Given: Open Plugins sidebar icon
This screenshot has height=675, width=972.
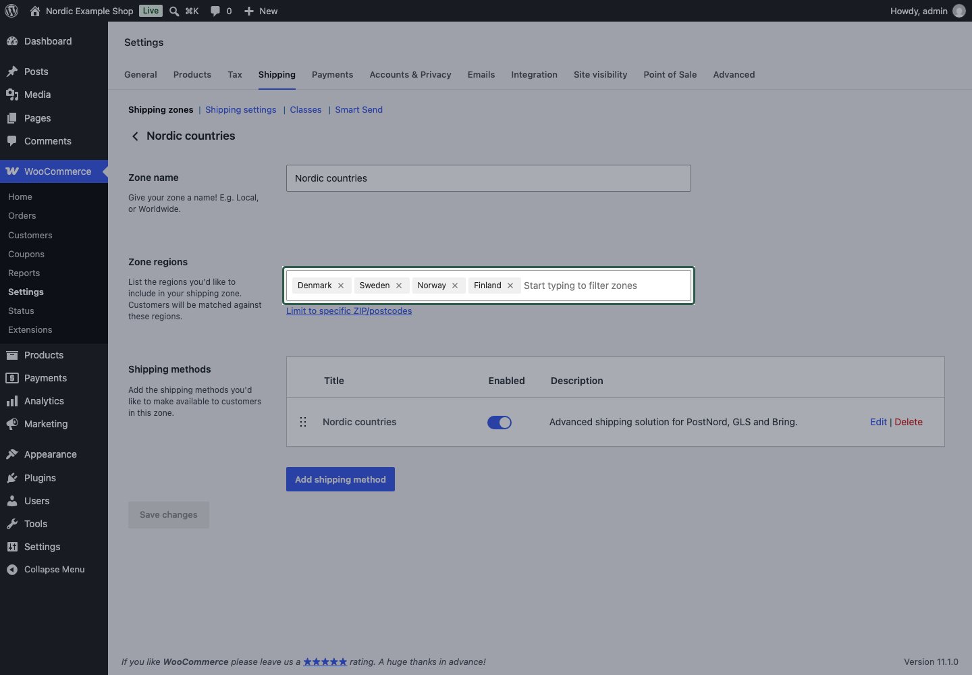Looking at the screenshot, I should point(12,478).
